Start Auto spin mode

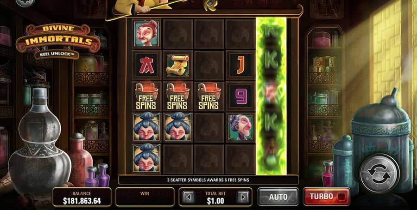[278, 197]
